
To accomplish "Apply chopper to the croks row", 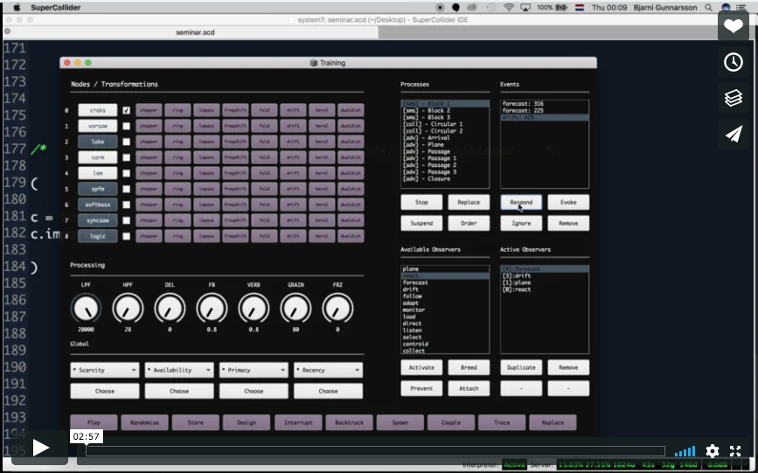I will point(149,110).
